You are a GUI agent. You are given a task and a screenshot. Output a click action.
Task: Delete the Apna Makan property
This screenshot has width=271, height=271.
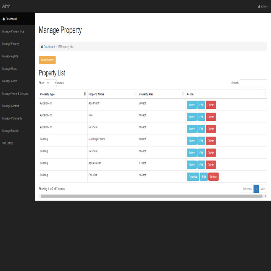[x=211, y=165]
